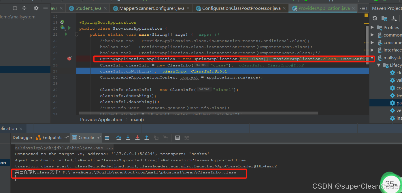
Task: Remove the breakpoint on line 25
Action: pyautogui.click(x=69, y=58)
